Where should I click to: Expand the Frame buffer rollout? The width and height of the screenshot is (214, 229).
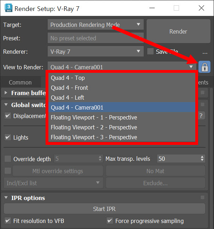pyautogui.click(x=6, y=93)
